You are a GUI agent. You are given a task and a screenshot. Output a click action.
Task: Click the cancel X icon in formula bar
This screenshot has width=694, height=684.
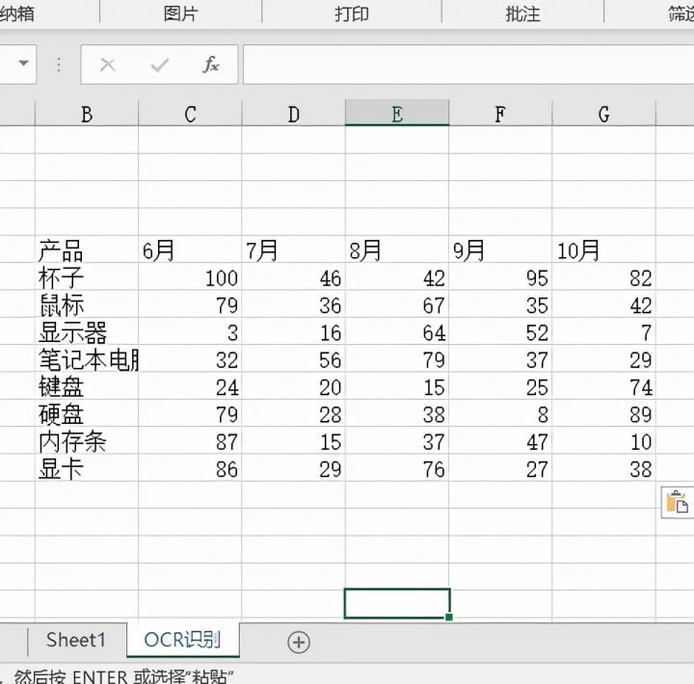click(x=108, y=66)
